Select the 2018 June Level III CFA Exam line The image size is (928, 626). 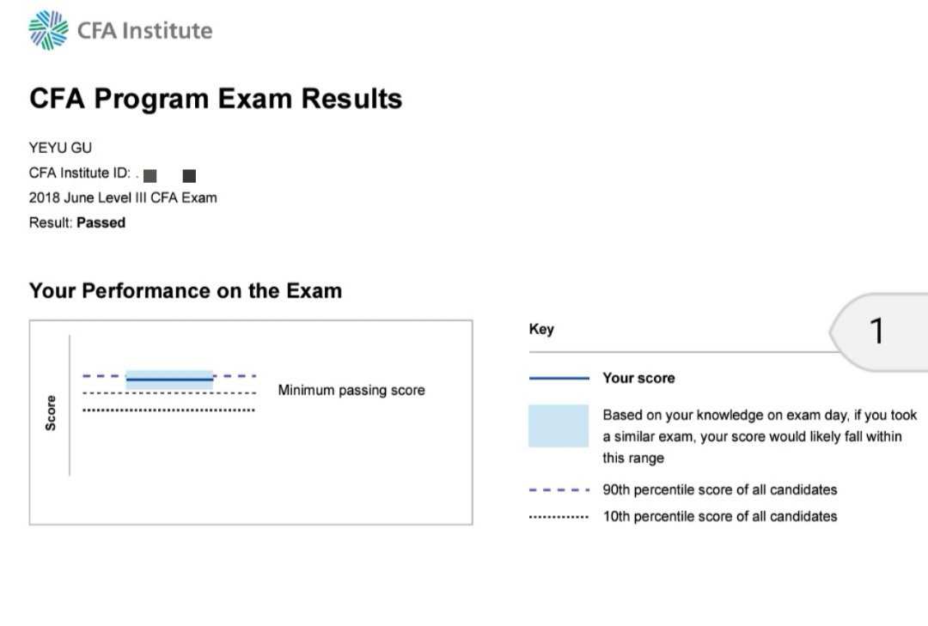123,198
